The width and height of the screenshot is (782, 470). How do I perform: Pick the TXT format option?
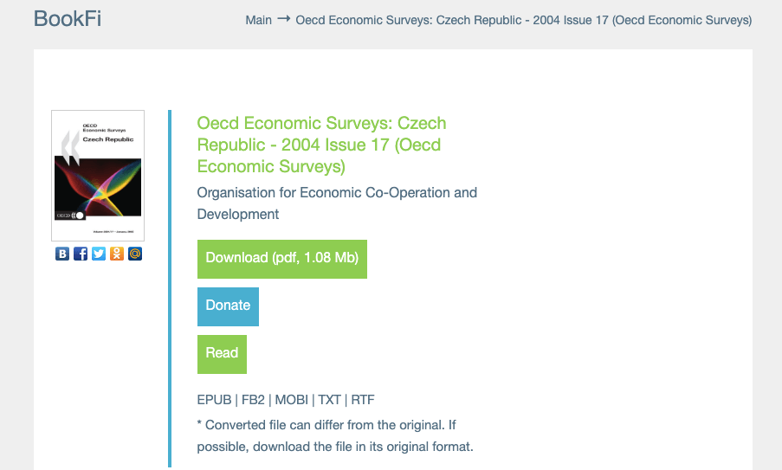tap(329, 400)
